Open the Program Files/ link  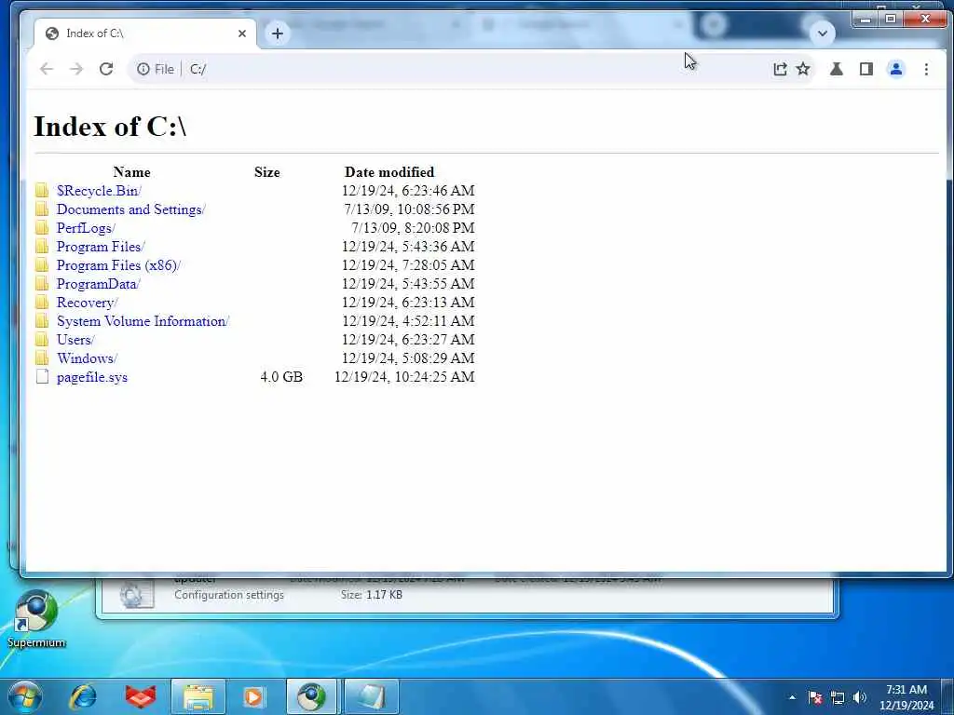(101, 247)
